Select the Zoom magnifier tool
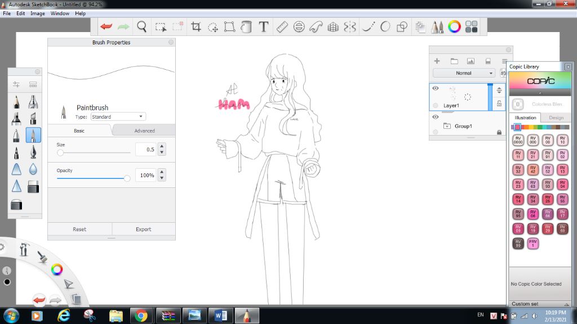Viewport: 577px width, 324px height. point(141,26)
